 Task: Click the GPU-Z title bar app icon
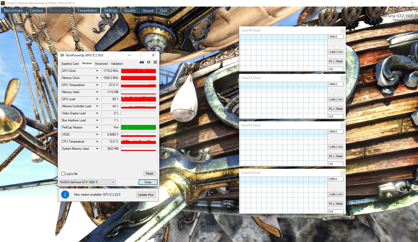coord(62,55)
